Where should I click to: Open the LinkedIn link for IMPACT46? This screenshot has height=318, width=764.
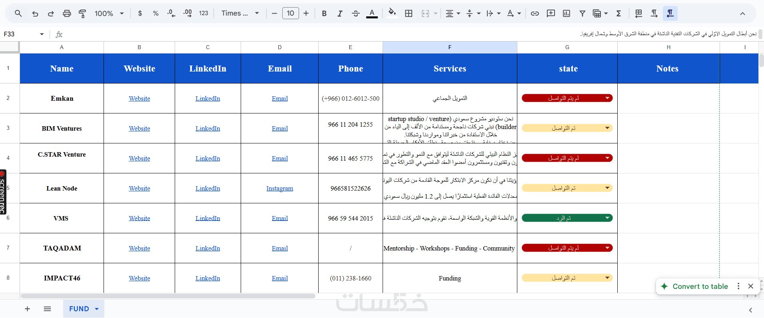[x=207, y=278]
